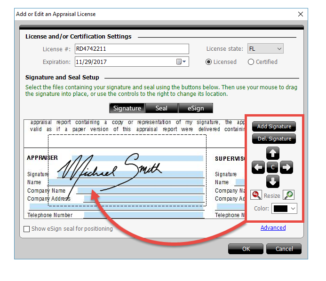Open the expiration date calendar picker
Screen dimensions: 326x281
pos(181,62)
